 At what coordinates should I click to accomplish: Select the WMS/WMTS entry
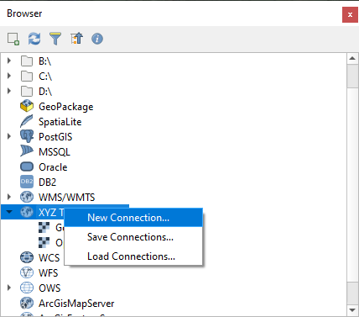pos(67,198)
